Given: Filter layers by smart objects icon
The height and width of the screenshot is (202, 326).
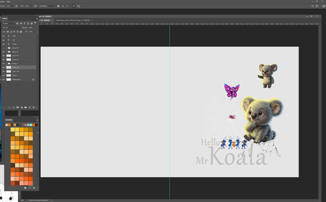Looking at the screenshot, I should pos(31,23).
